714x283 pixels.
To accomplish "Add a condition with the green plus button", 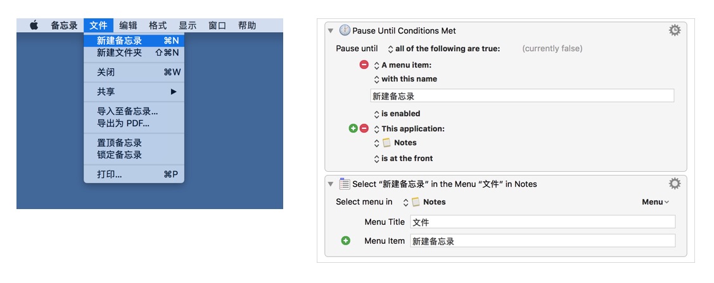I will [354, 128].
